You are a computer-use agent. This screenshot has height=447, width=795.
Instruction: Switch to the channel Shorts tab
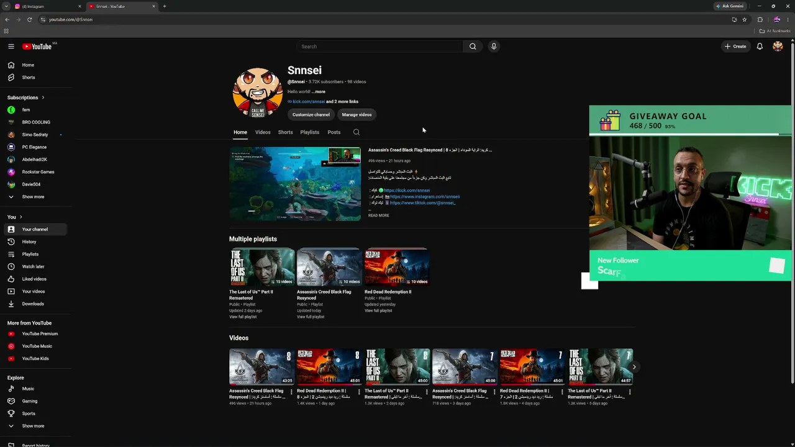pos(285,132)
